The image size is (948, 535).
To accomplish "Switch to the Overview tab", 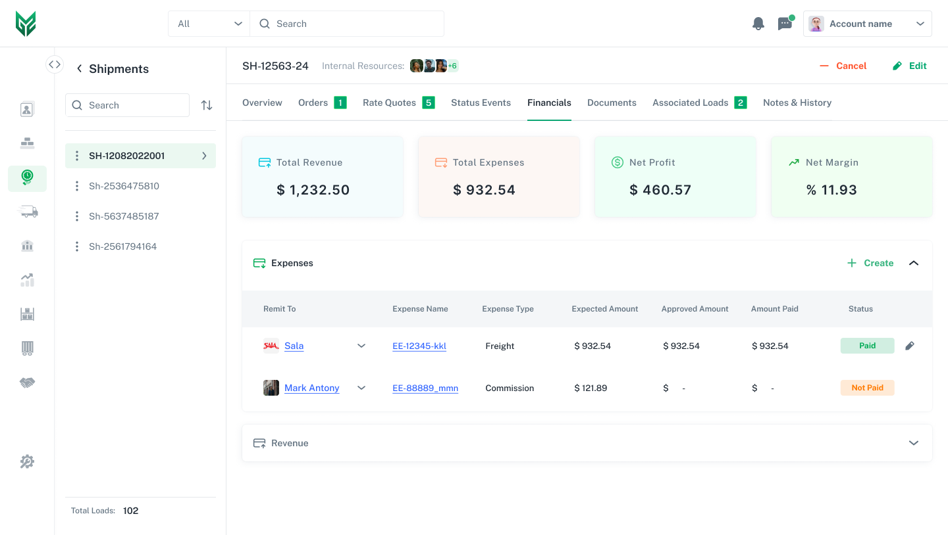I will 262,103.
